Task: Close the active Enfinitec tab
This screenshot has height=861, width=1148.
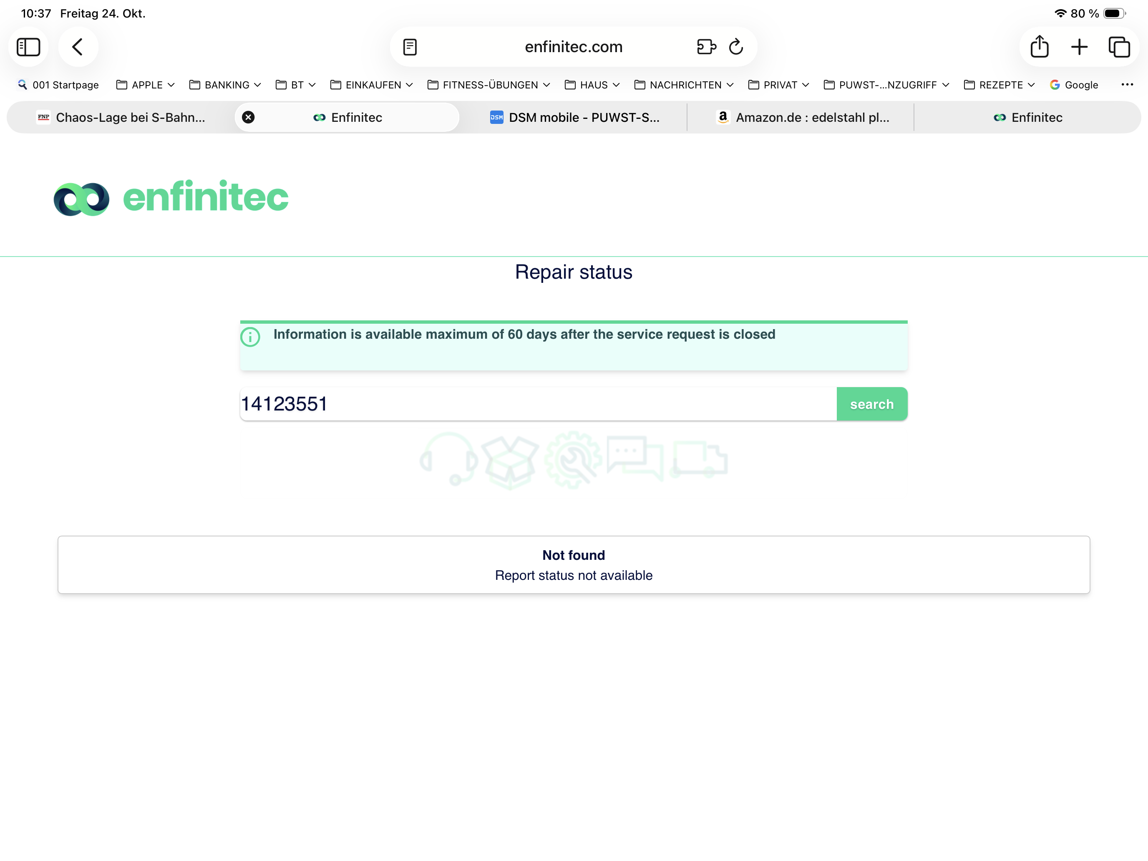Action: coord(249,117)
